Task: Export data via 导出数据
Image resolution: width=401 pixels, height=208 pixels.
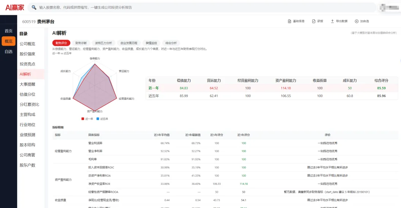Action: (339, 21)
